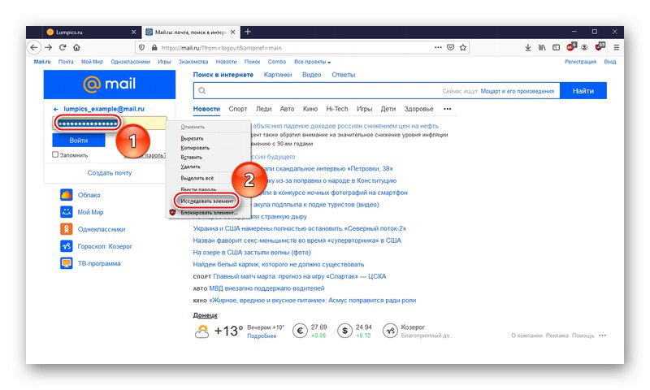Click the euro currency icon
Image resolution: width=650 pixels, height=390 pixels.
tap(300, 331)
